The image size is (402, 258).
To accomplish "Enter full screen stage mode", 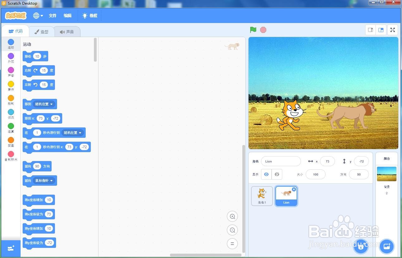I will tap(393, 30).
